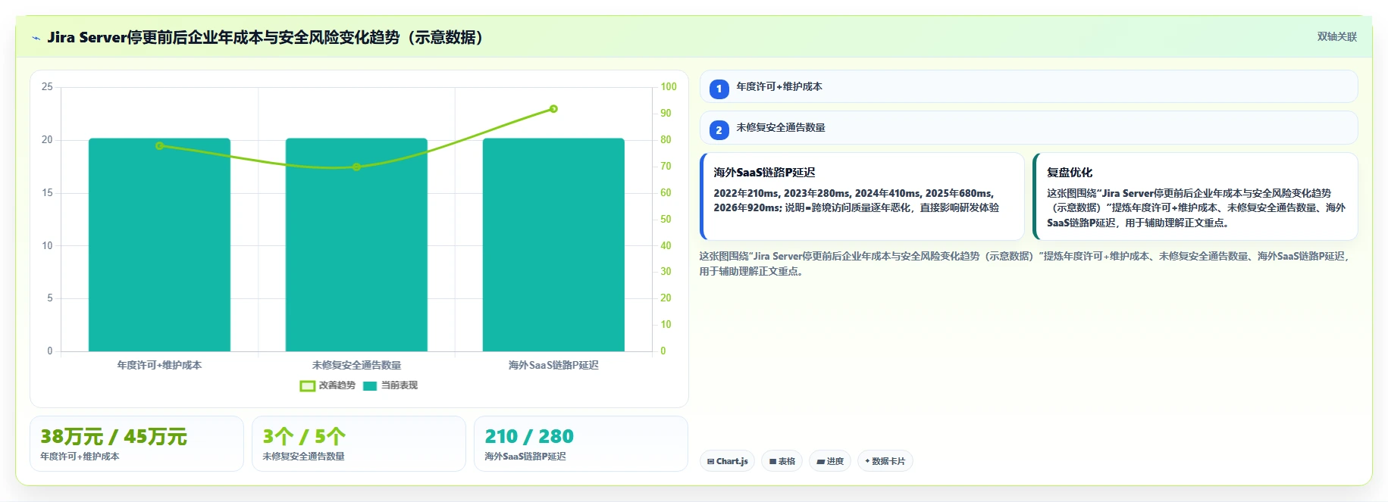Click the 数据卡片 tag

[x=885, y=461]
